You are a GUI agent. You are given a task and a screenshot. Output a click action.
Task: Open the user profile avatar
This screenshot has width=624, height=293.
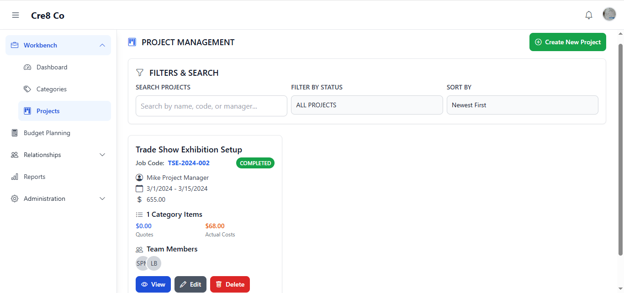(x=609, y=15)
